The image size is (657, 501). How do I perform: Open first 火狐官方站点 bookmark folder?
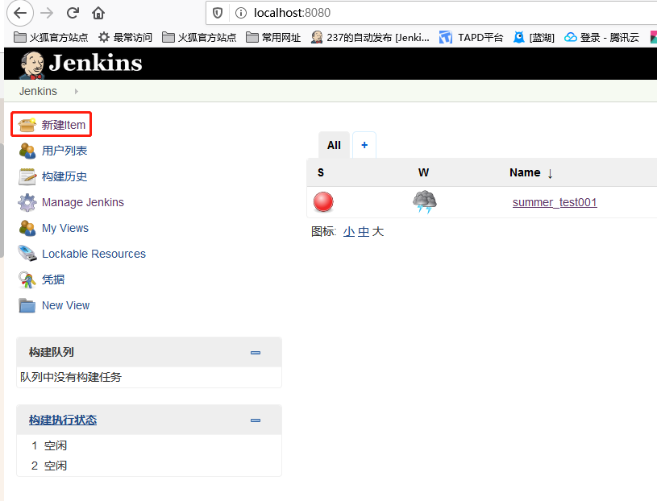click(x=51, y=38)
